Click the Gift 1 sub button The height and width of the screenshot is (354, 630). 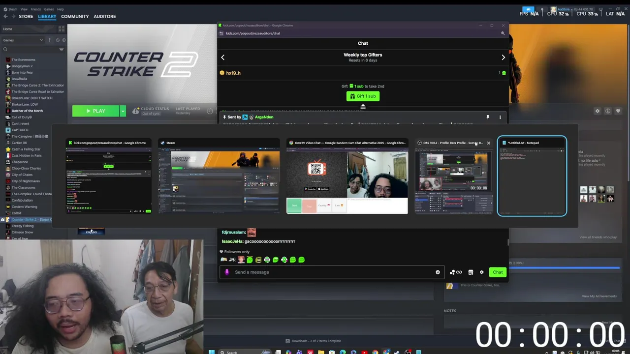[x=363, y=96]
